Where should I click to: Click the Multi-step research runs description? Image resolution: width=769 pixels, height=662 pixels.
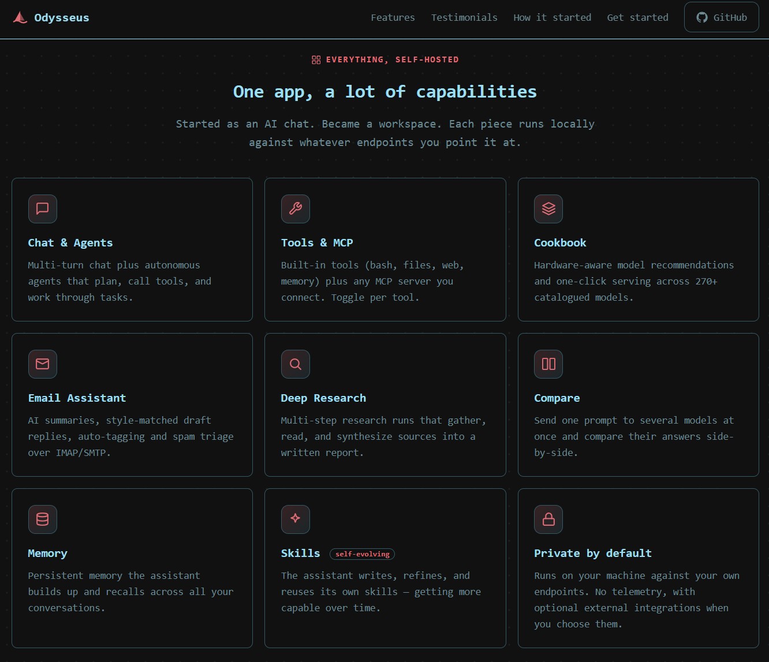pyautogui.click(x=383, y=436)
